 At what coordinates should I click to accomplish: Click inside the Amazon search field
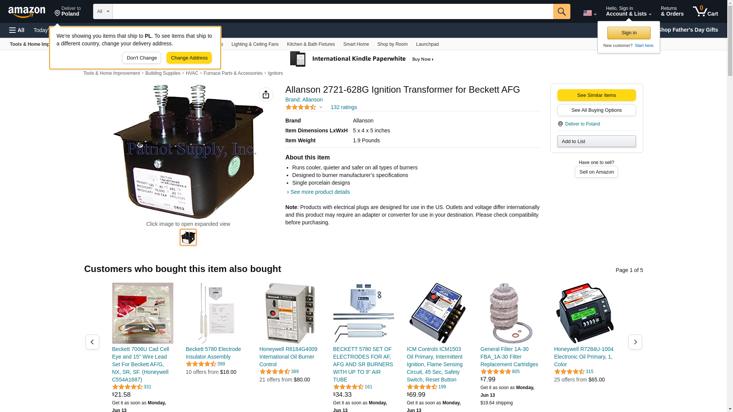pos(333,11)
